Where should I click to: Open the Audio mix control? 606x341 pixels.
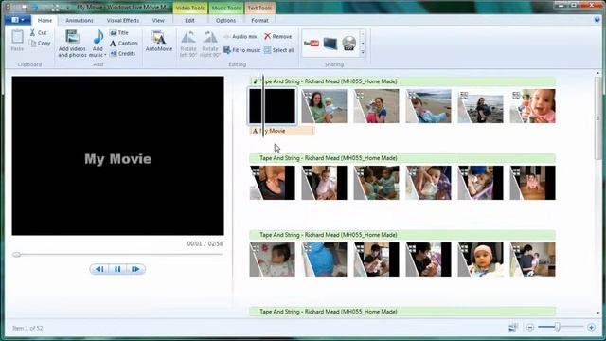pyautogui.click(x=240, y=36)
